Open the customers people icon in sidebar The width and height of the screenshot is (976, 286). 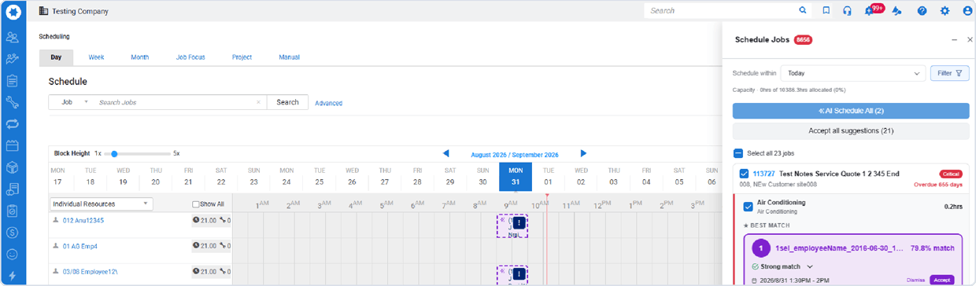coord(13,37)
